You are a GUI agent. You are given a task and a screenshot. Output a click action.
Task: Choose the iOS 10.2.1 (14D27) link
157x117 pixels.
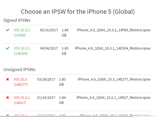[22, 100]
